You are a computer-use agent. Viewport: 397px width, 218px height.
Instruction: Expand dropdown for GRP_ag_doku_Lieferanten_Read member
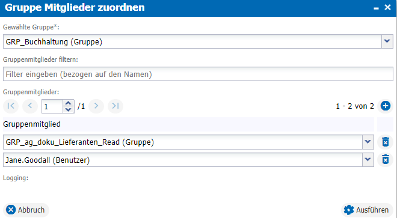coord(368,142)
